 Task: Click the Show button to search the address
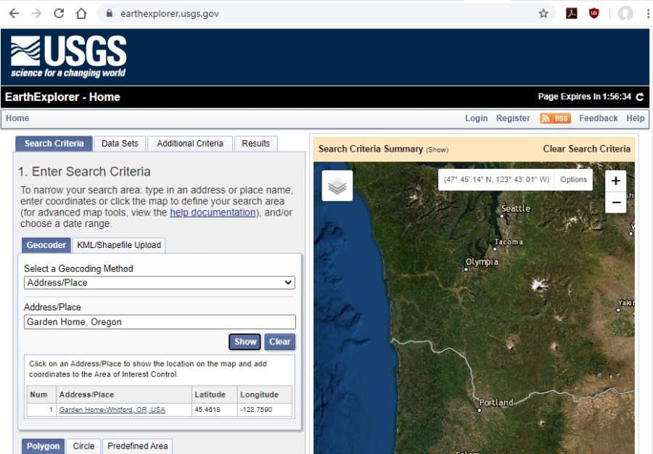coord(245,342)
